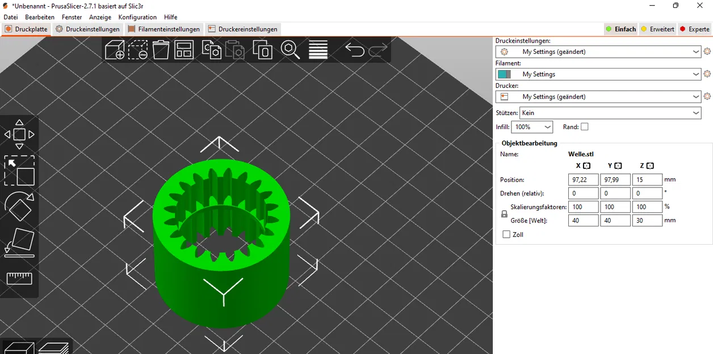Open the Infill percentage dropdown
Viewport: 713px width, 354px height.
pos(532,127)
